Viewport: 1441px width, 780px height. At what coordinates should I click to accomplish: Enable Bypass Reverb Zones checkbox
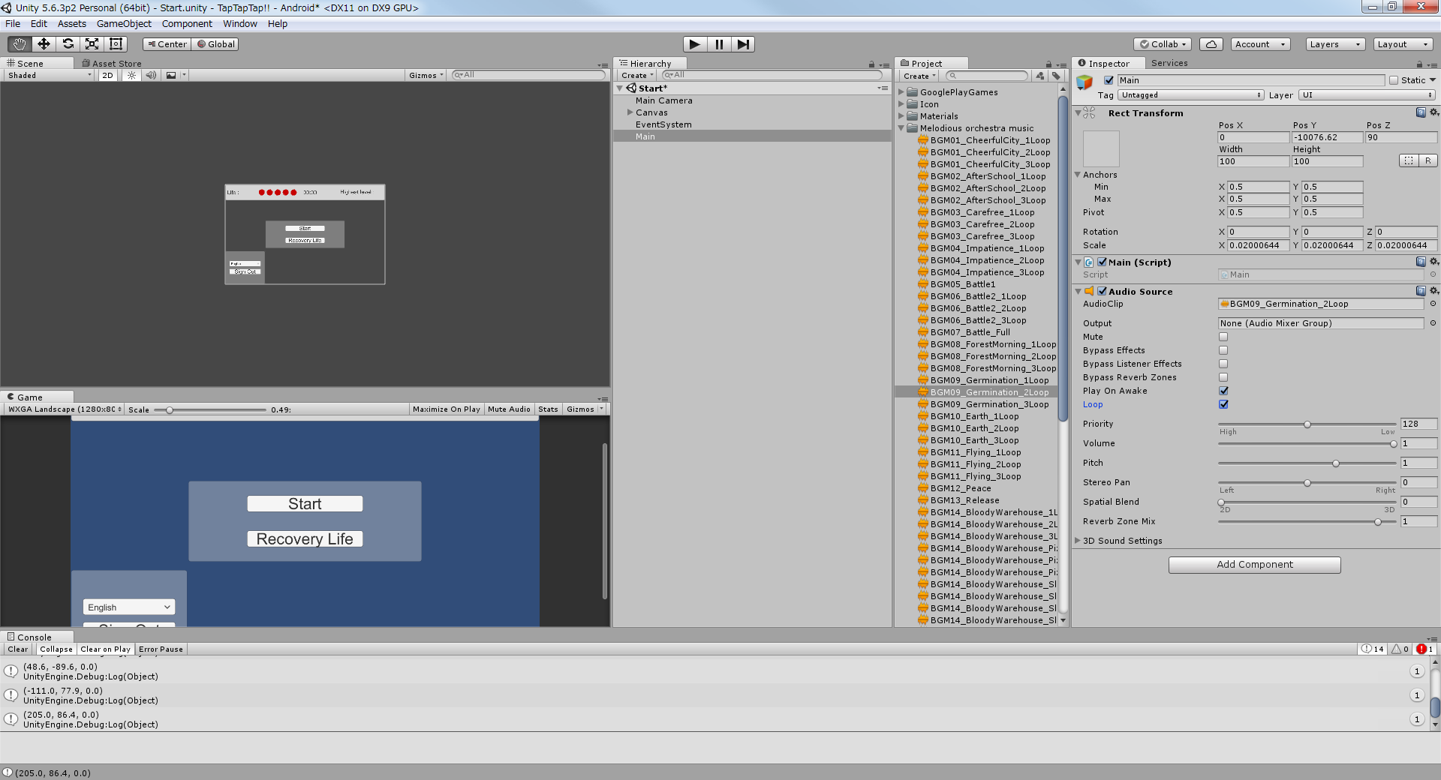point(1223,377)
